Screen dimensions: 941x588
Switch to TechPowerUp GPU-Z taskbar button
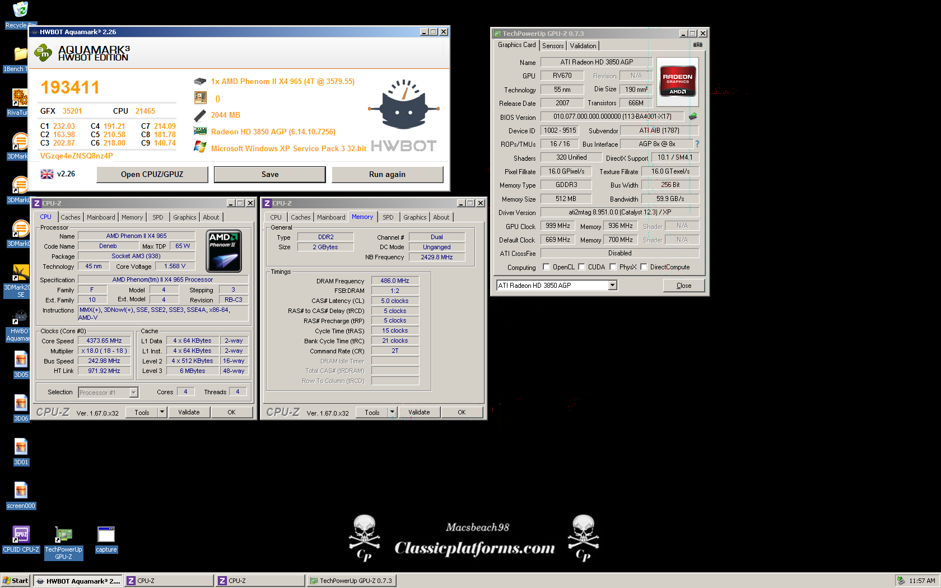coord(351,581)
